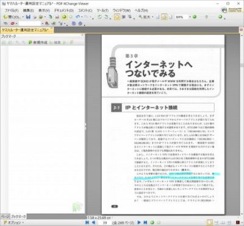Click the search text field in second toolbar
This screenshot has height=226, width=244.
[30, 24]
